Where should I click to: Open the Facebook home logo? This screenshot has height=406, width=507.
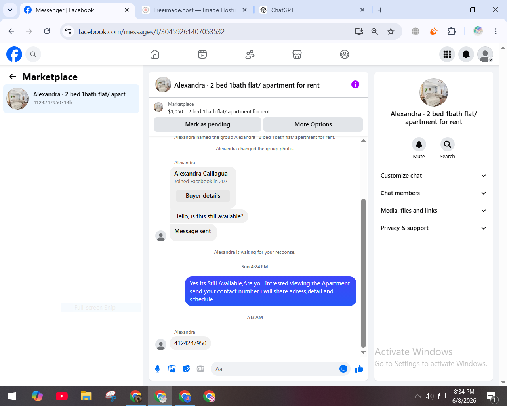[14, 54]
